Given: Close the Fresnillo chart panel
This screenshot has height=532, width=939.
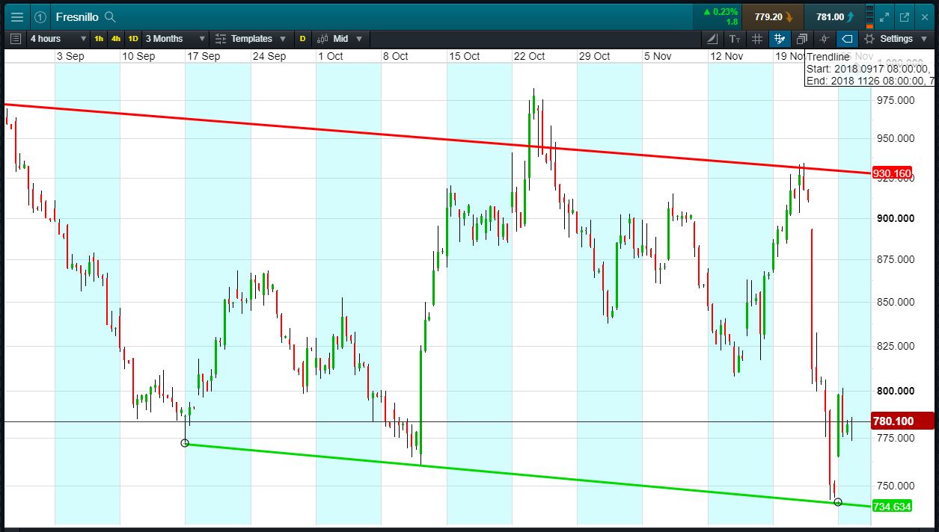Looking at the screenshot, I should pyautogui.click(x=924, y=16).
